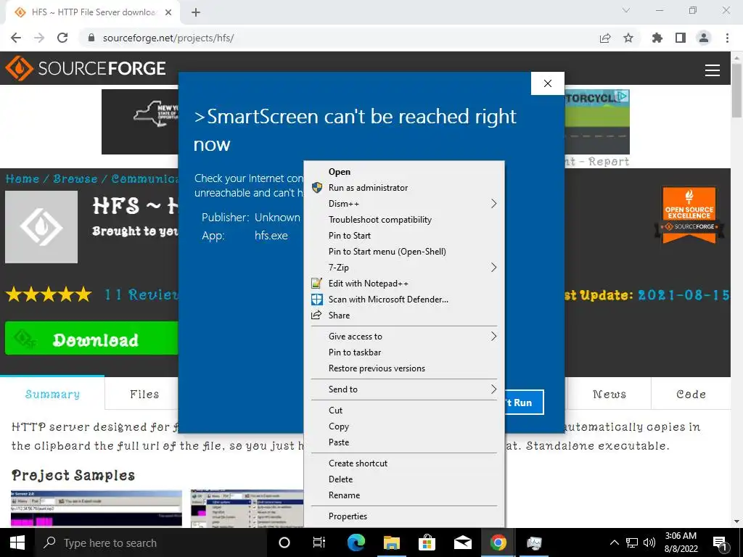Select Open in the context menu
This screenshot has width=743, height=557.
point(404,171)
